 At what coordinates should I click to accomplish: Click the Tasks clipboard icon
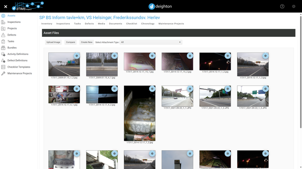tap(3, 41)
